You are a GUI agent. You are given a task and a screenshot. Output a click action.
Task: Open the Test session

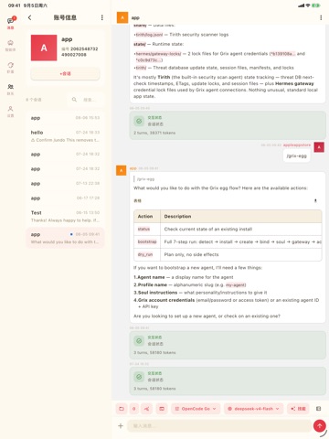click(65, 216)
